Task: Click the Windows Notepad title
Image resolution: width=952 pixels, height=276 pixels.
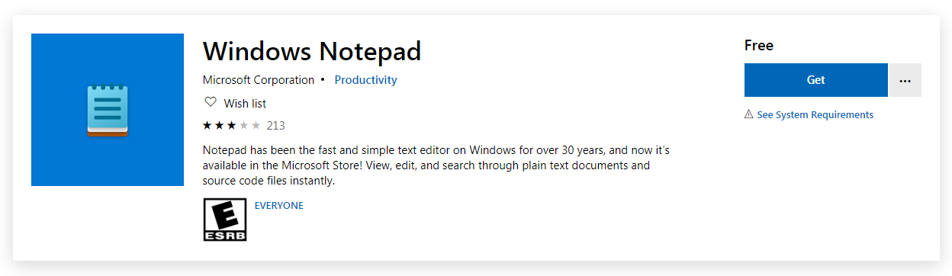Action: [x=312, y=52]
